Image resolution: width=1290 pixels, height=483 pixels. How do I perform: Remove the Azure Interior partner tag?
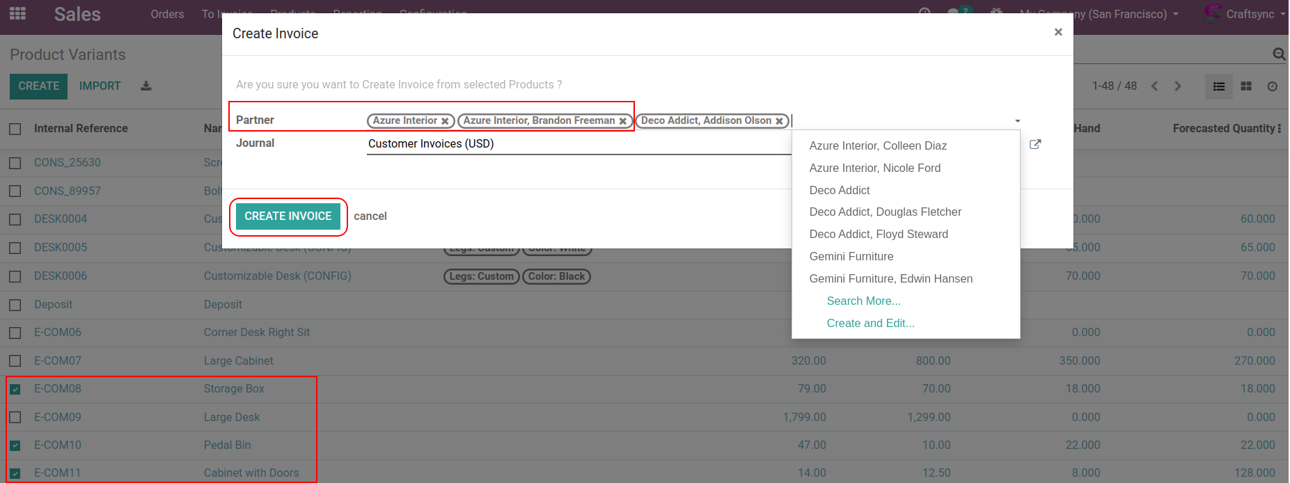click(445, 121)
